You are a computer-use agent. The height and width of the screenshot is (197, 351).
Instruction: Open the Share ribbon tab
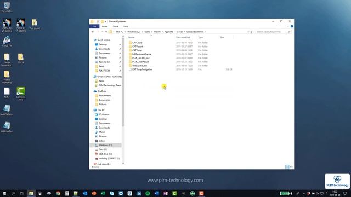click(115, 26)
